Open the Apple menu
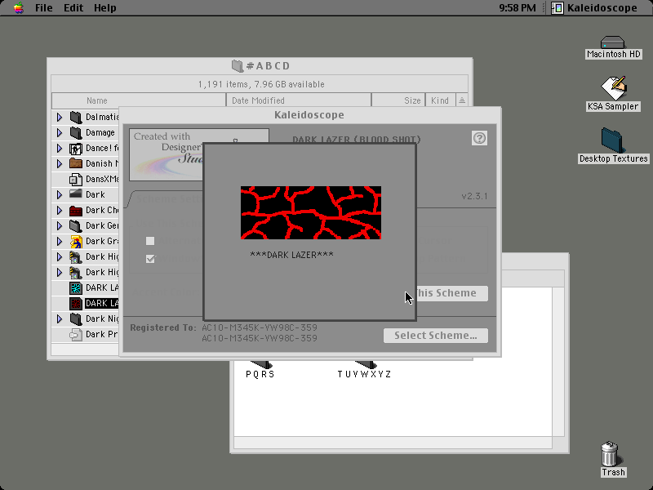 pyautogui.click(x=18, y=7)
